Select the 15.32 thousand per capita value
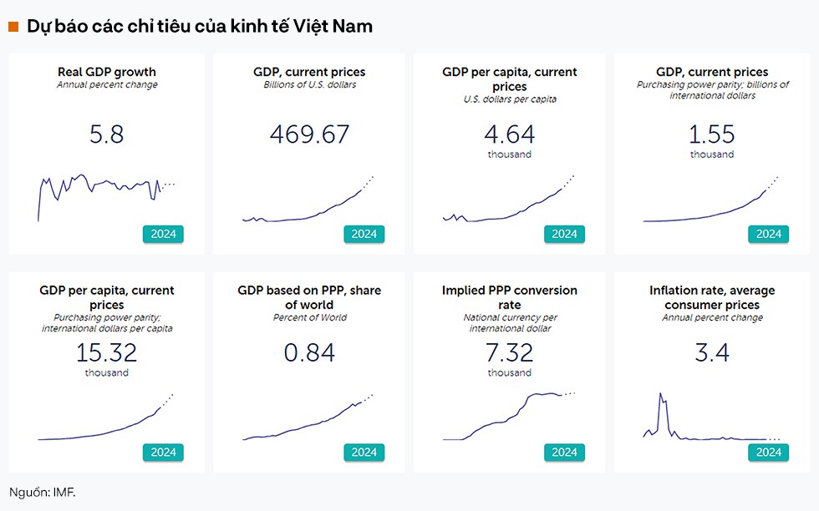Screen dimensions: 819x511 106,352
